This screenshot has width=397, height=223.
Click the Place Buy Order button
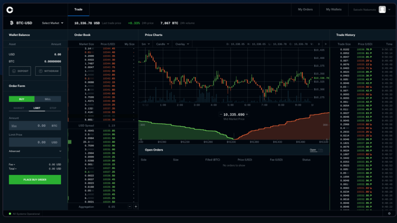point(35,180)
